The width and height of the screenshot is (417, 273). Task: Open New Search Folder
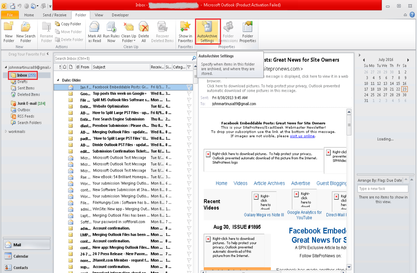(26, 32)
